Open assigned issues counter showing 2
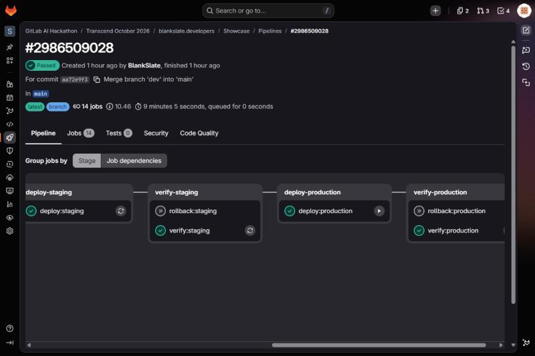The height and width of the screenshot is (356, 535). tap(463, 11)
